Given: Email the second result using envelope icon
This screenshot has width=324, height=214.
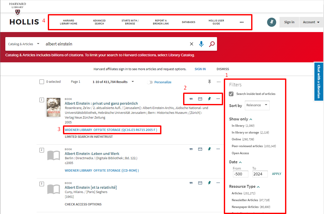Looking at the screenshot, I should (200, 149).
